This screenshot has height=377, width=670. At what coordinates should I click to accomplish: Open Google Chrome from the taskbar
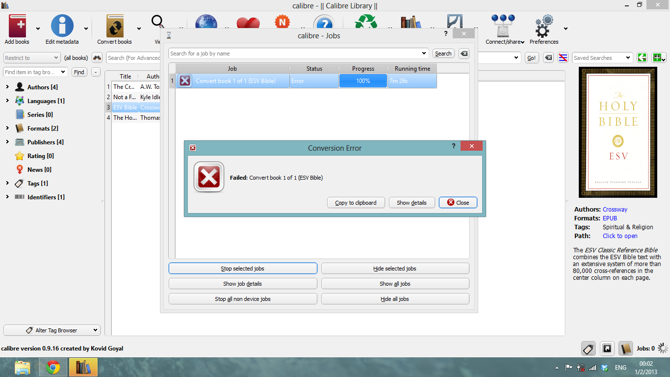coord(53,367)
